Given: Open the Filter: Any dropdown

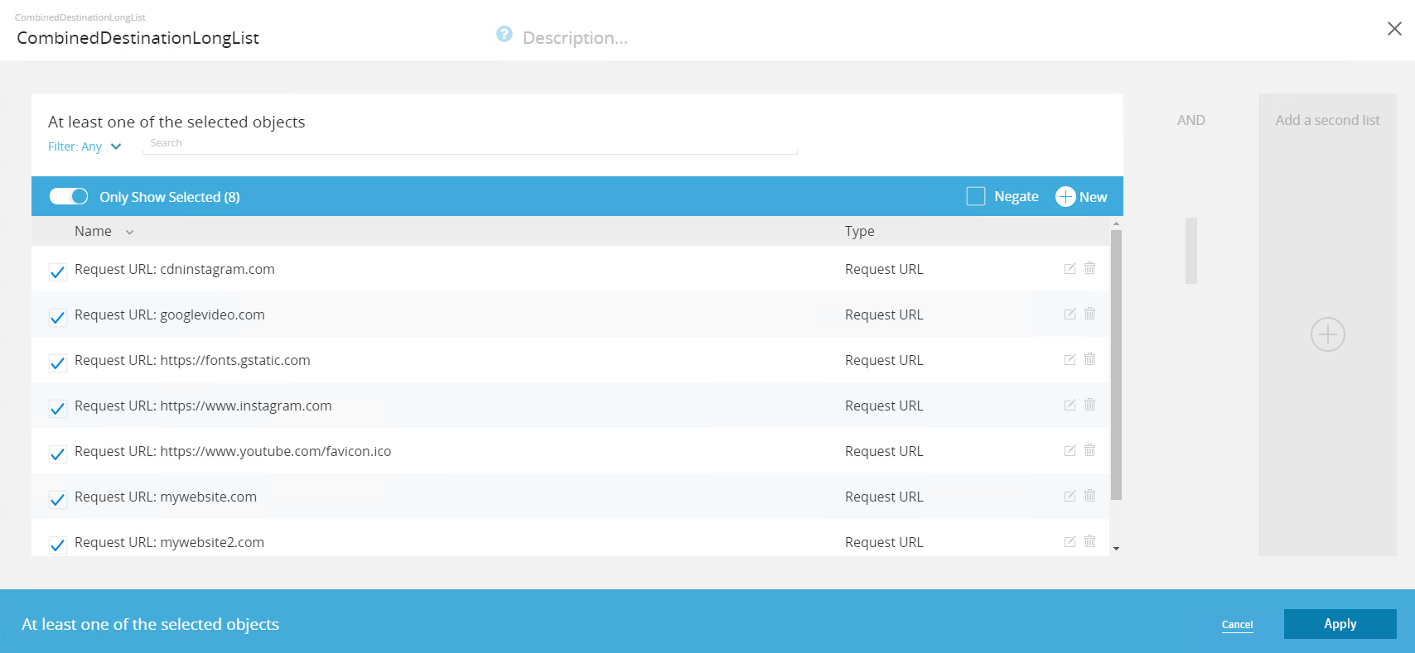Looking at the screenshot, I should tap(85, 146).
